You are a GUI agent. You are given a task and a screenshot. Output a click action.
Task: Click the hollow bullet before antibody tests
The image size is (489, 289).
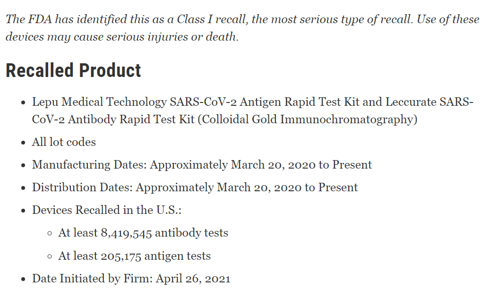point(49,233)
